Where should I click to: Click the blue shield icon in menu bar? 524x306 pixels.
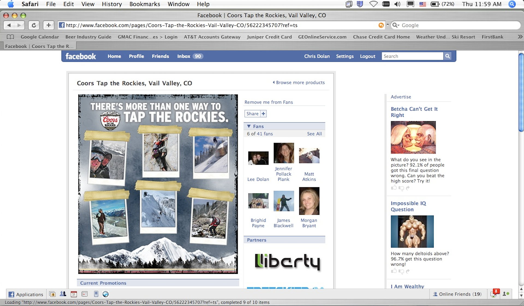[x=360, y=4]
